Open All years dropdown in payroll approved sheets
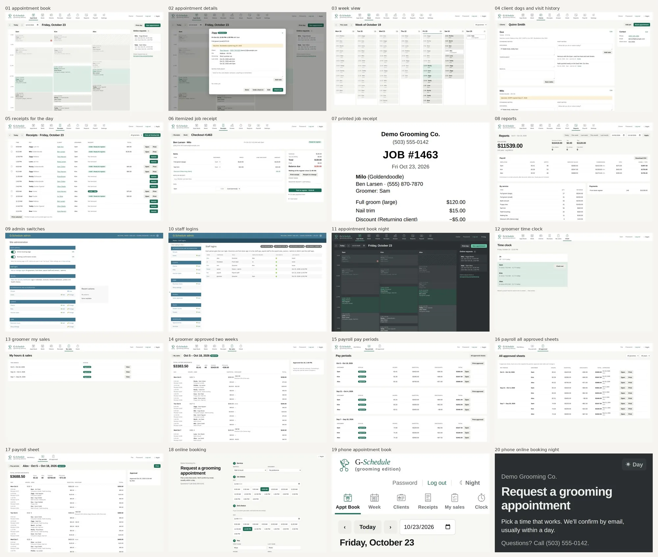Image resolution: width=658 pixels, height=557 pixels. pyautogui.click(x=645, y=356)
